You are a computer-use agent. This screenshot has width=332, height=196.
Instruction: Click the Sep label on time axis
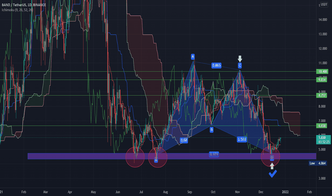190,192
